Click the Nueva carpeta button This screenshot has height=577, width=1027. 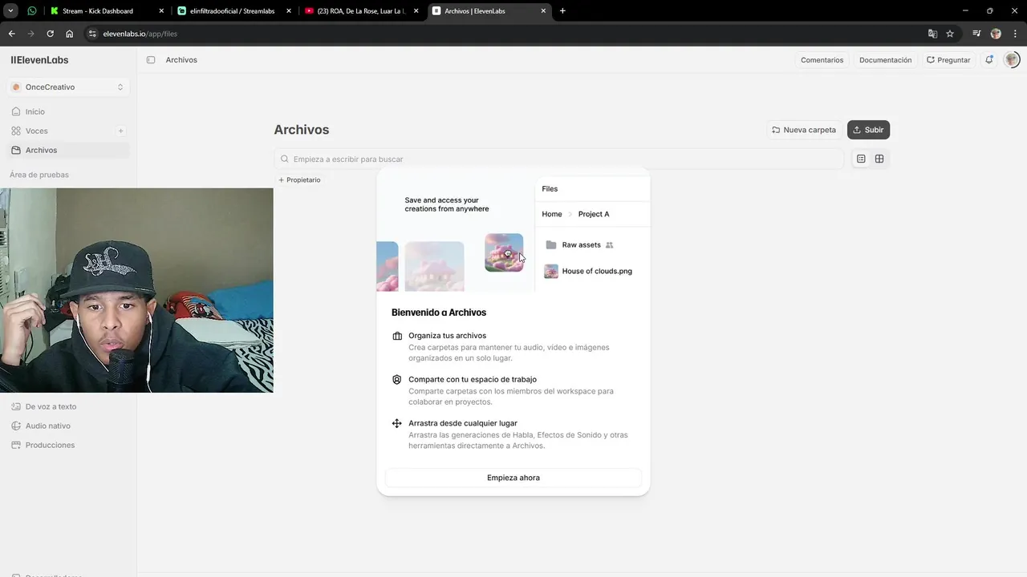(x=804, y=130)
